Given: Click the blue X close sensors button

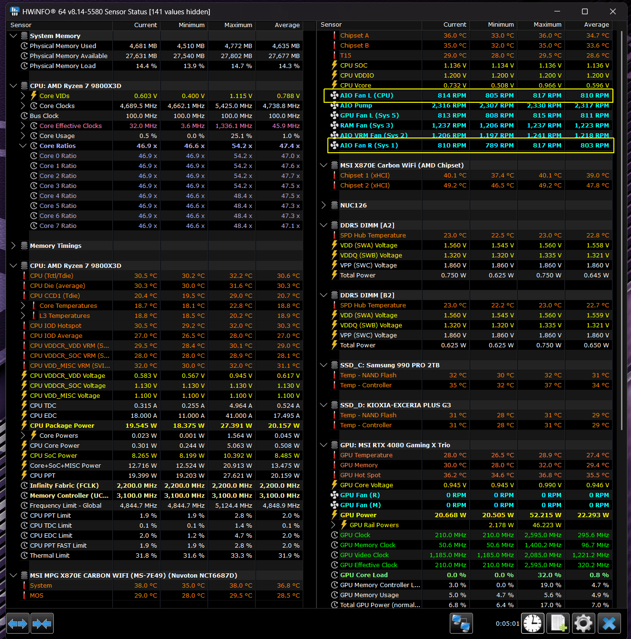Looking at the screenshot, I should [x=610, y=623].
